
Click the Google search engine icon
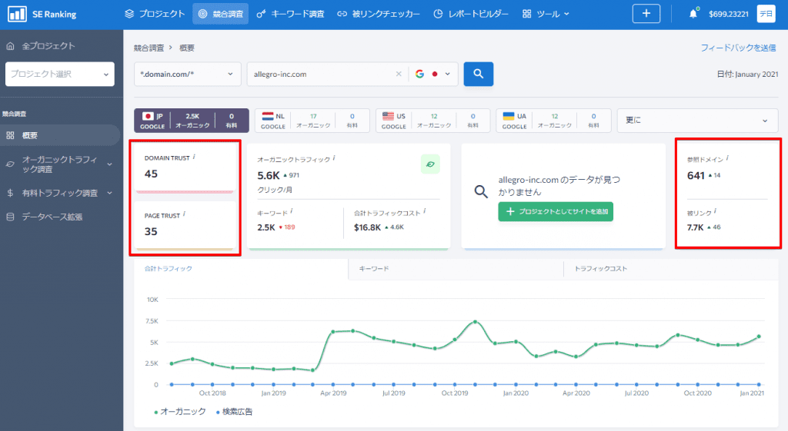[419, 74]
